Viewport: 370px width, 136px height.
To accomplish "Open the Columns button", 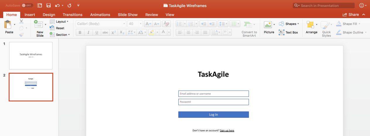I will click(235, 24).
